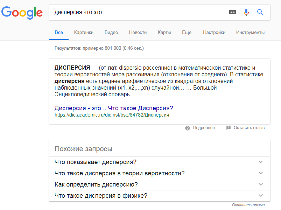Screen dimensions: 281x210
Task: Switch to the Видео tab
Action: coord(111,33)
